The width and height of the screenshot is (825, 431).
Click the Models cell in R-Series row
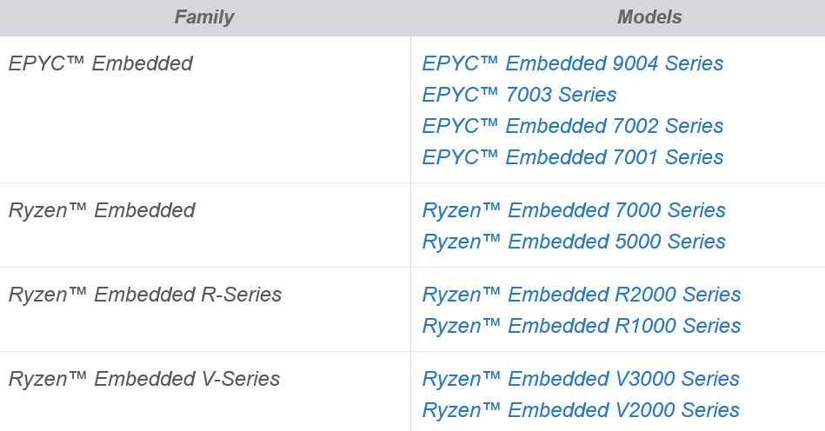[x=618, y=309]
